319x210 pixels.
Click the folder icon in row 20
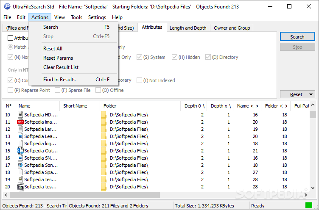tap(104, 187)
